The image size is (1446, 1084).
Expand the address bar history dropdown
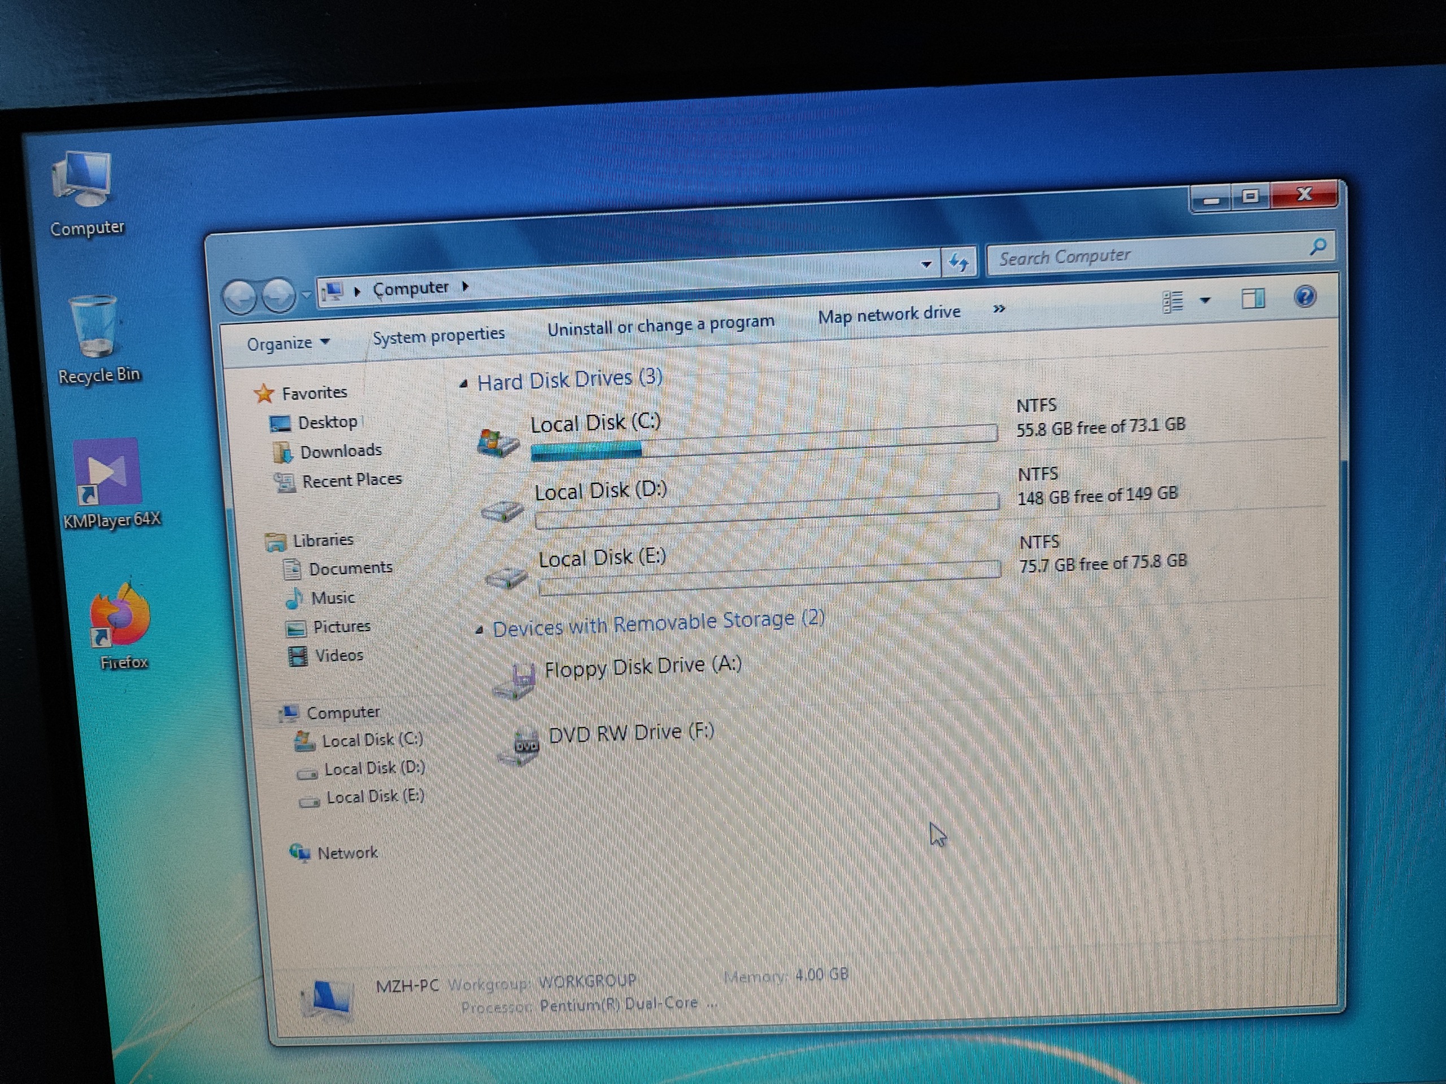pyautogui.click(x=926, y=265)
